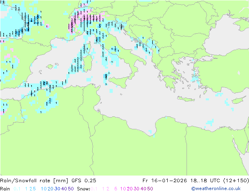Click the Rain legend value 20
This screenshot has width=249, height=192.
50,189
